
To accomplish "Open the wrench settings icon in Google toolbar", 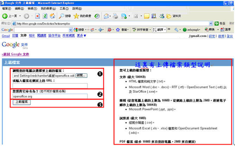I will pos(176,30).
